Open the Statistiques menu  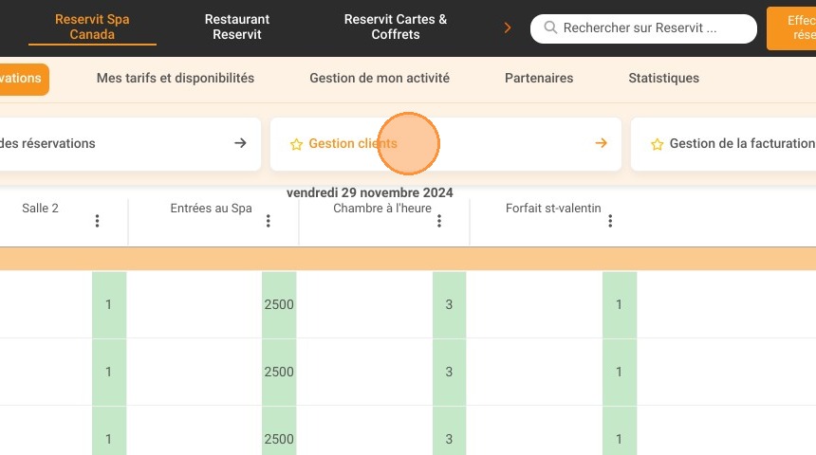pos(663,78)
